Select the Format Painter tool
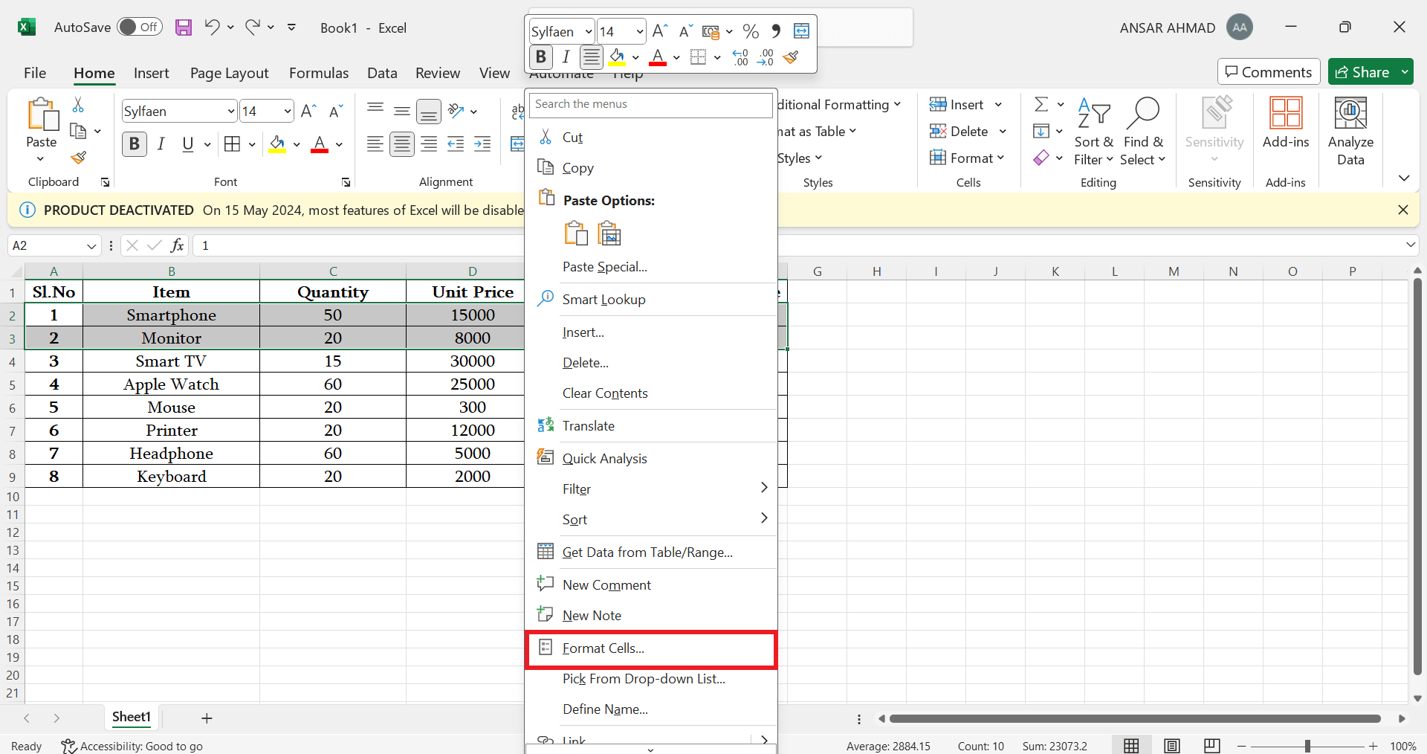1427x754 pixels. [x=78, y=158]
